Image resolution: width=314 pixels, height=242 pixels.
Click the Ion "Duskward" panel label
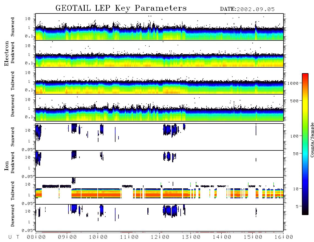(13, 163)
